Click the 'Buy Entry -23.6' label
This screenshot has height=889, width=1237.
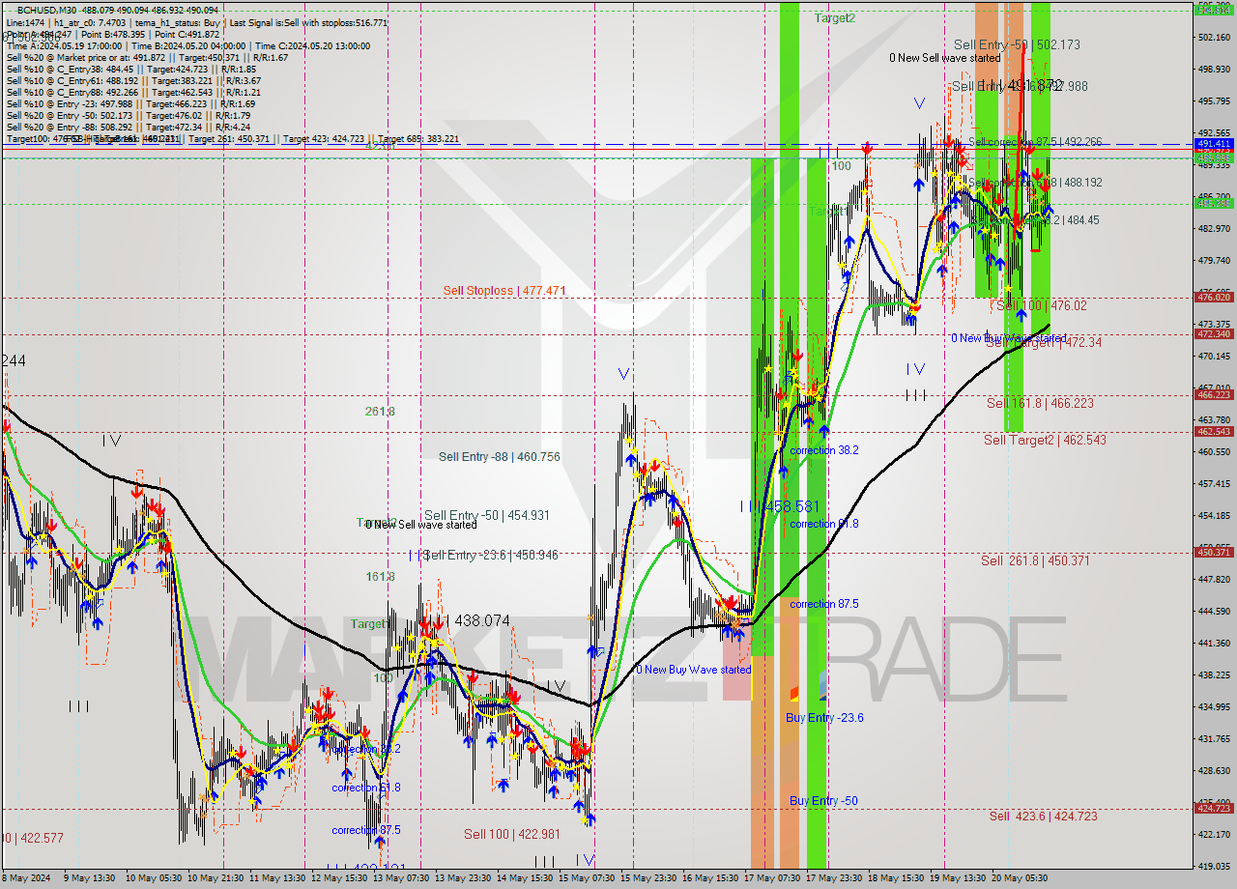click(824, 717)
